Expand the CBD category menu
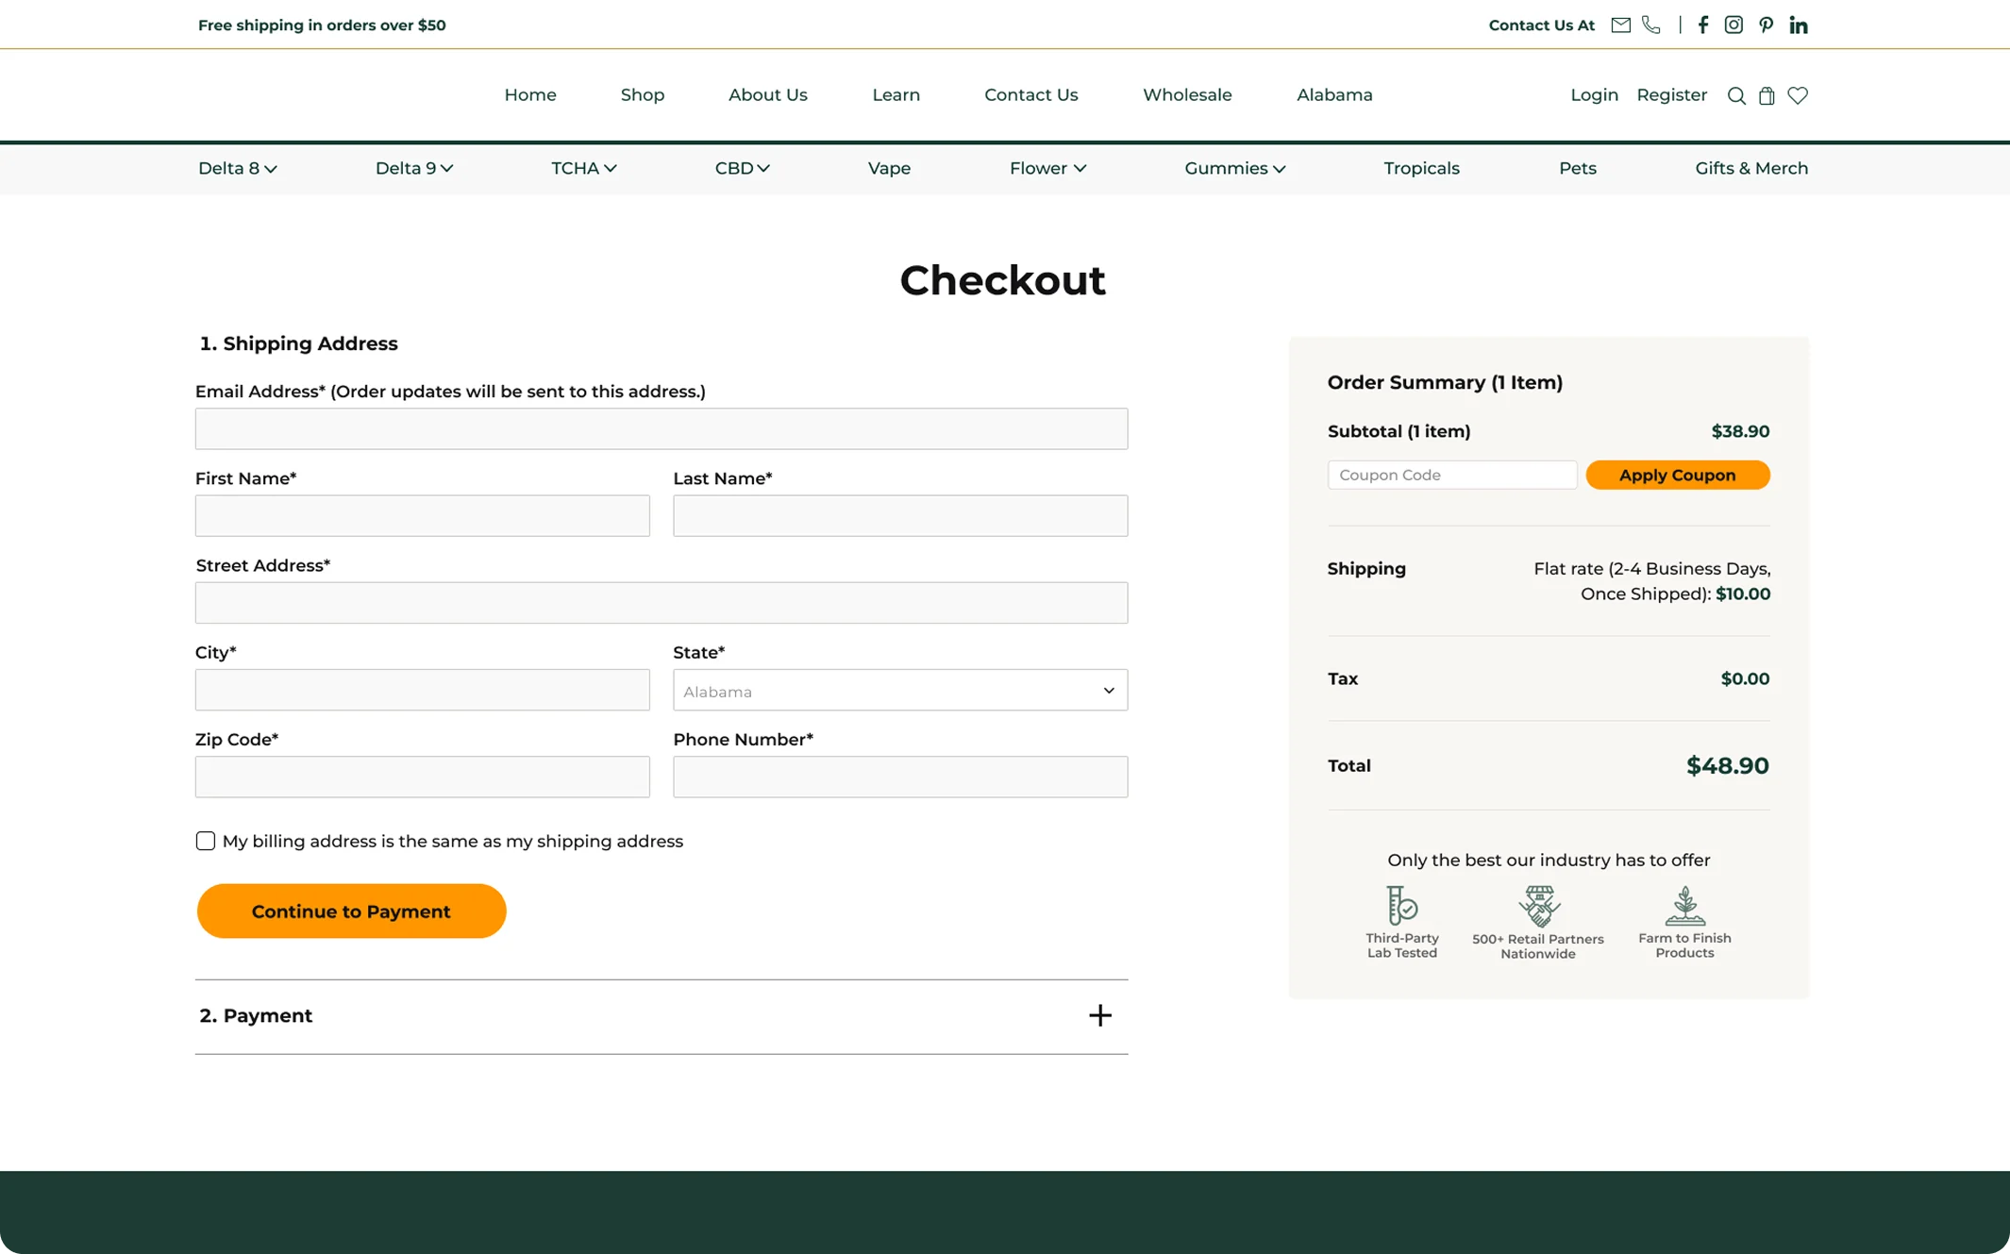This screenshot has height=1254, width=2010. (743, 168)
